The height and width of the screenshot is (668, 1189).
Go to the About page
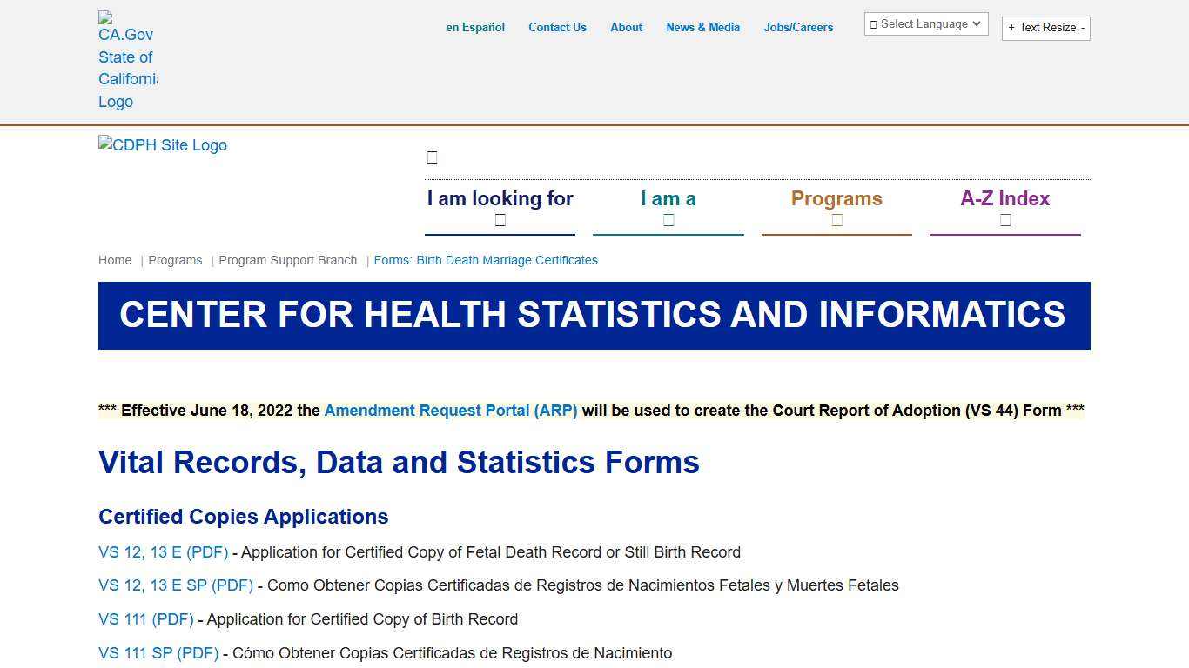(x=626, y=28)
